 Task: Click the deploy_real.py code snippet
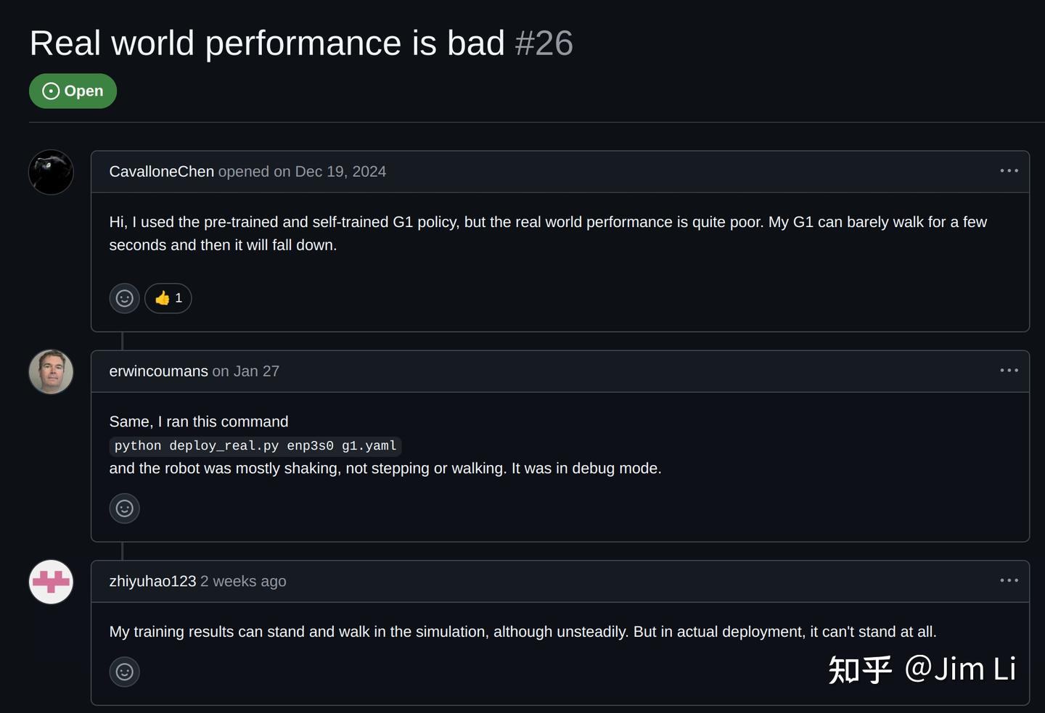(x=255, y=446)
